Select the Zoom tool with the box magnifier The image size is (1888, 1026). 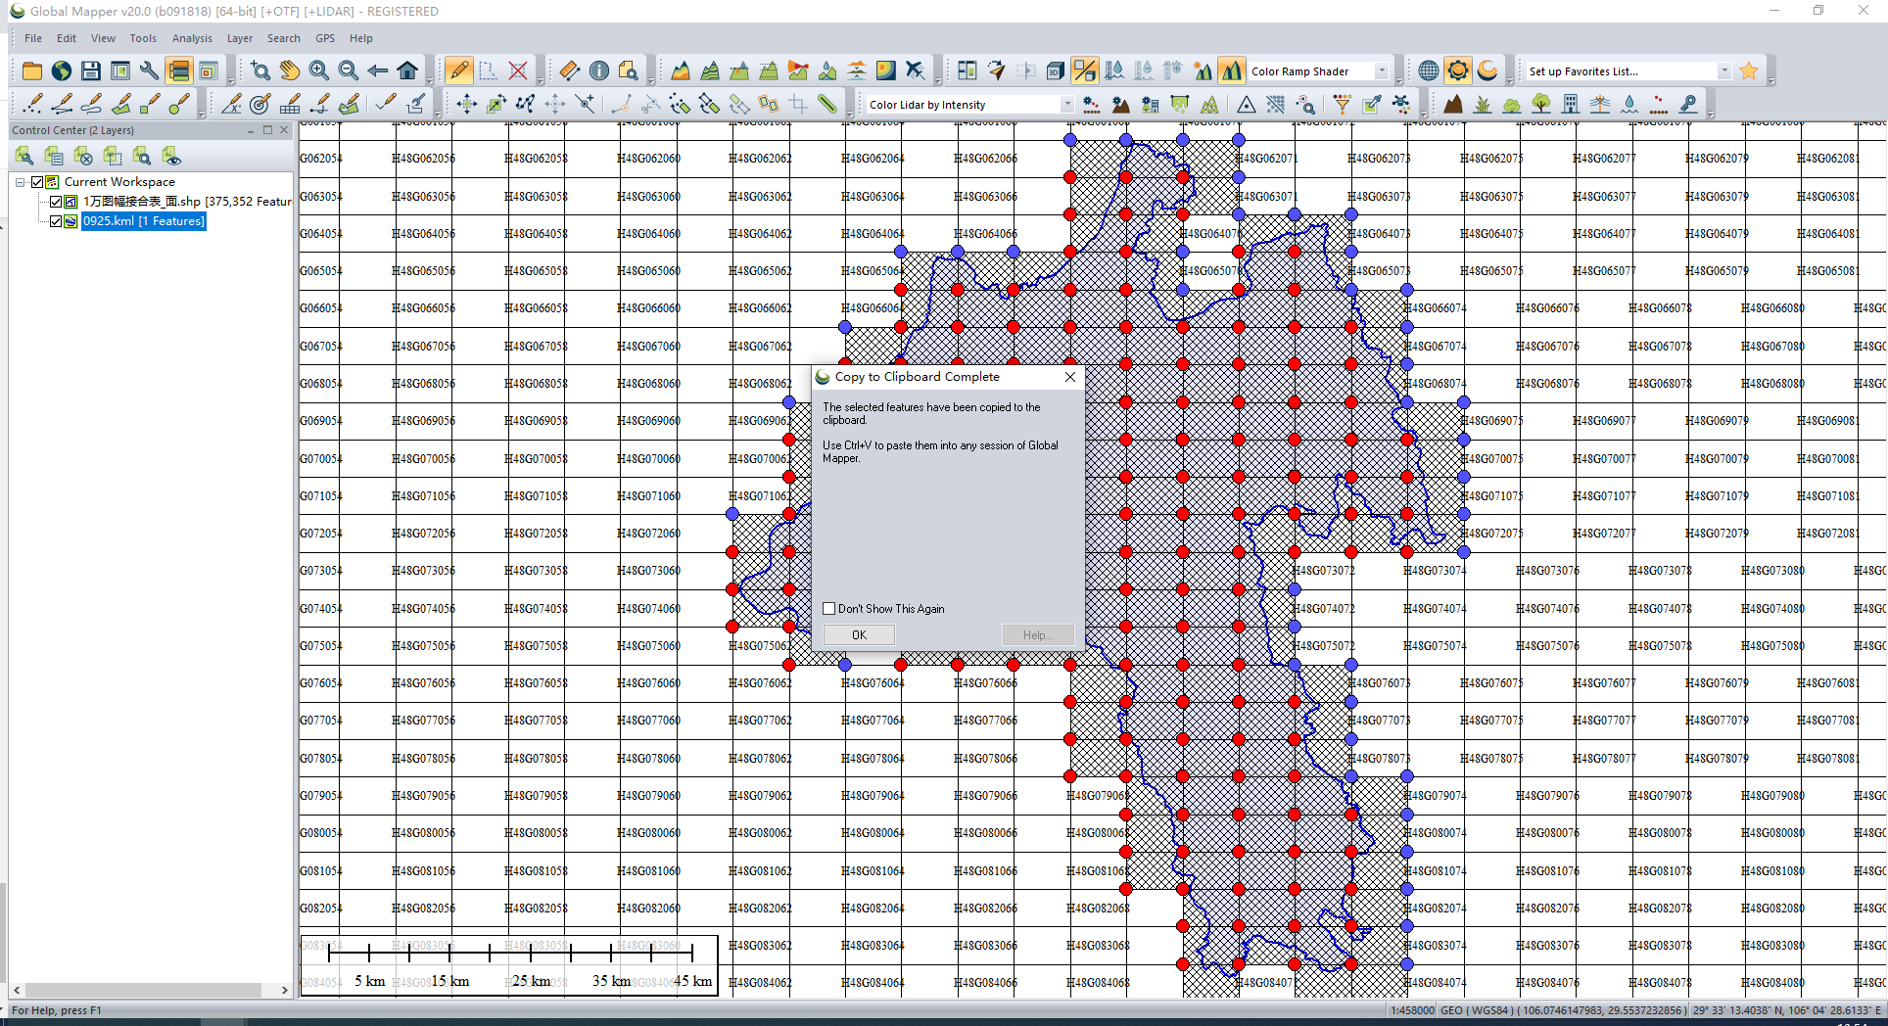click(x=260, y=70)
